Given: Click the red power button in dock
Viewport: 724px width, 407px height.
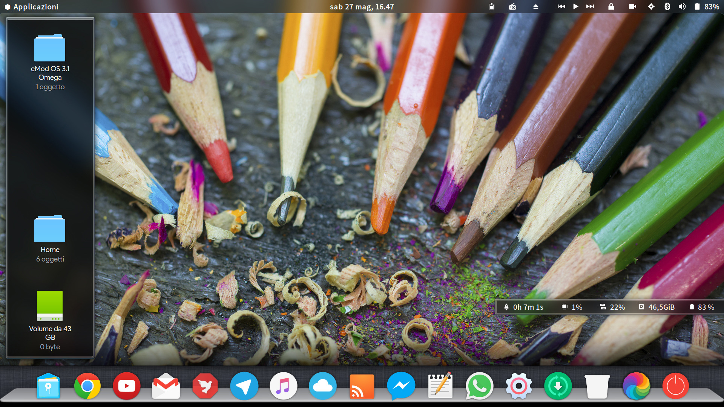Looking at the screenshot, I should tap(676, 386).
